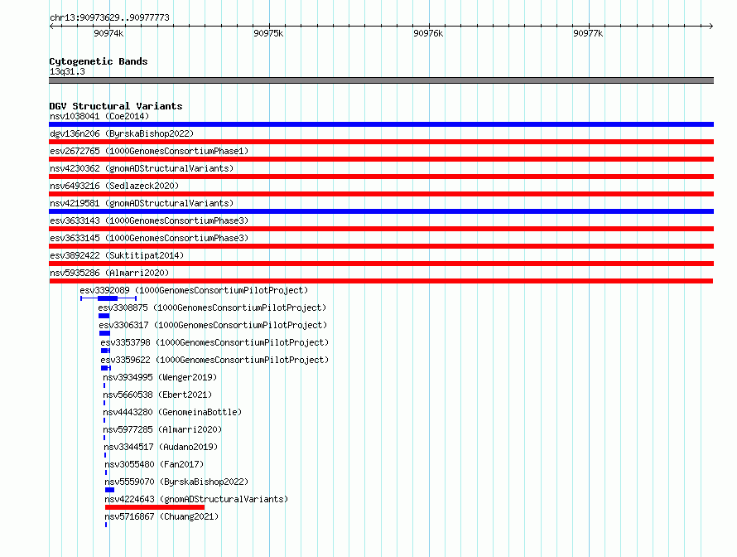The width and height of the screenshot is (737, 557).
Task: Open esv2672765 (1000GenomesConsortiumPhase1) variant
Action: (149, 151)
